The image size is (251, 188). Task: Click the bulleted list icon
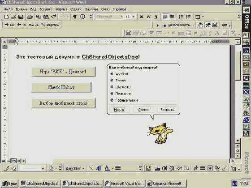tap(189, 17)
